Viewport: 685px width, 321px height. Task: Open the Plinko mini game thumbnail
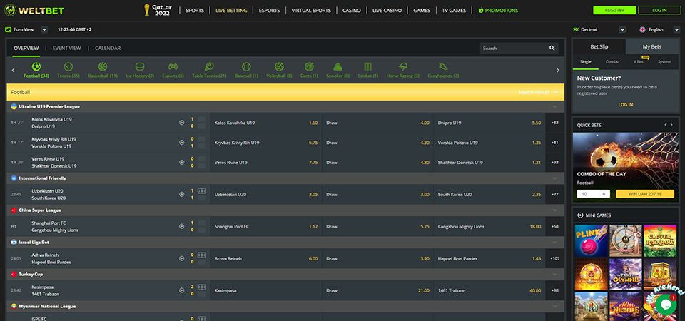591,240
